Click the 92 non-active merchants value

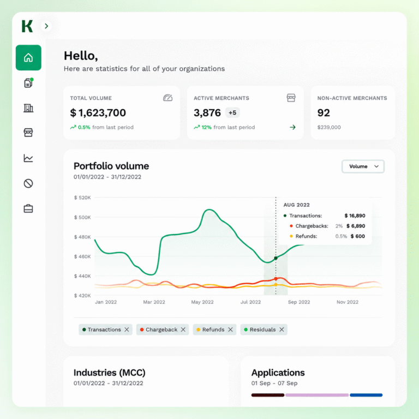[x=324, y=113]
